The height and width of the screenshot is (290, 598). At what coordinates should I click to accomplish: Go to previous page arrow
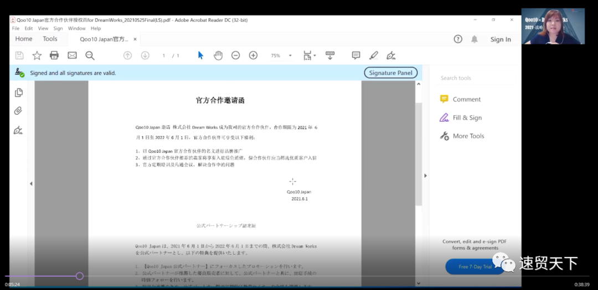(127, 56)
